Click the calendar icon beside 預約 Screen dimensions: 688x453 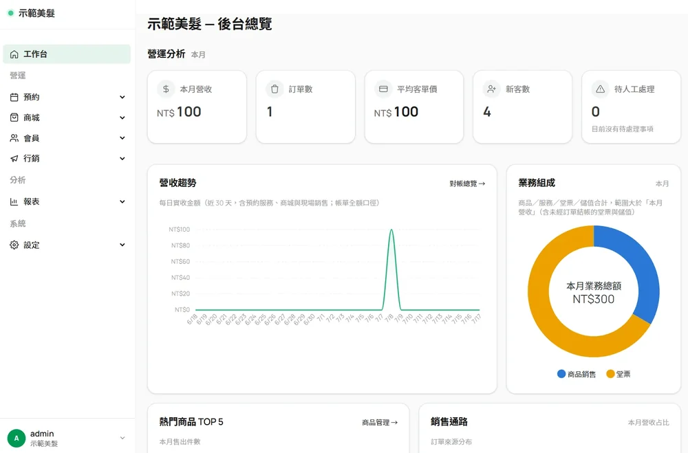click(x=14, y=98)
